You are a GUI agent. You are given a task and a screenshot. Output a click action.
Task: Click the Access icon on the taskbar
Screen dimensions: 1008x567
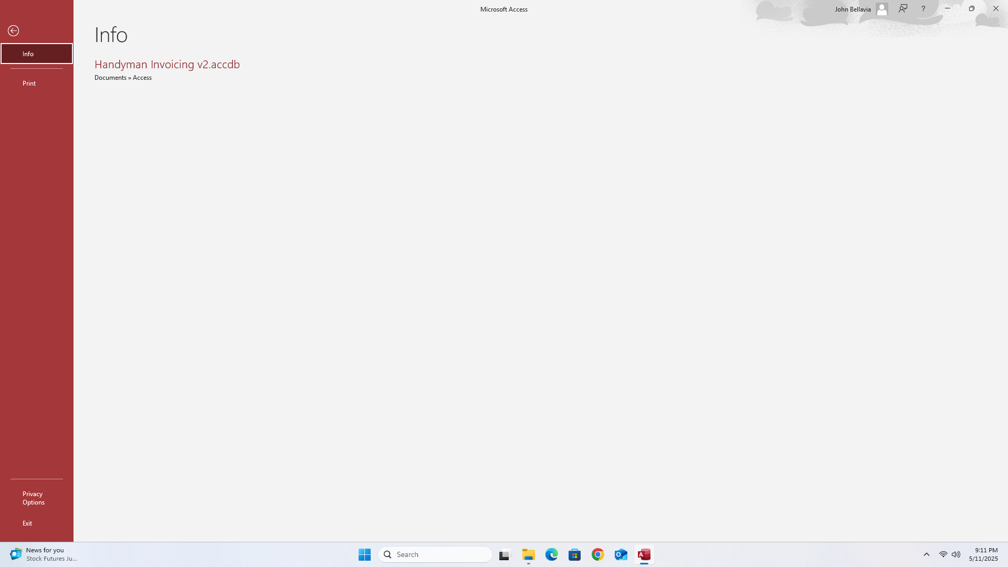point(644,554)
